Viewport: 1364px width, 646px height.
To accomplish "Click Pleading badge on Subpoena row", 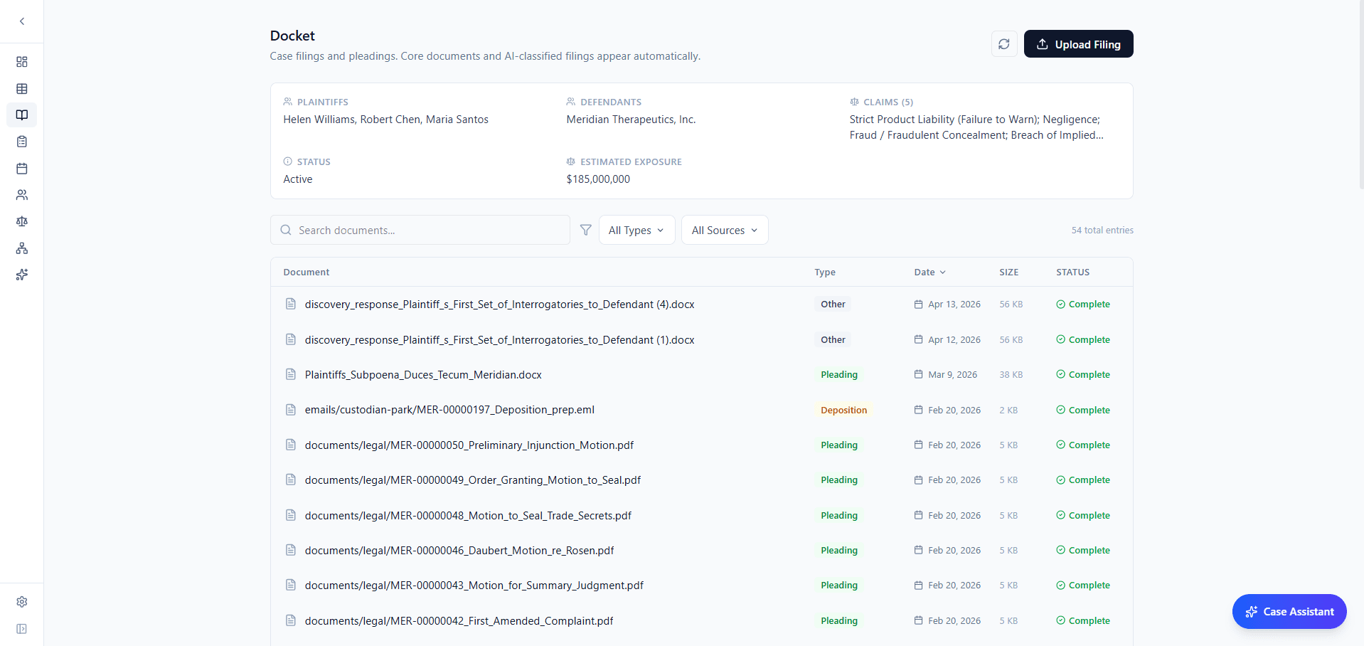I will point(839,375).
